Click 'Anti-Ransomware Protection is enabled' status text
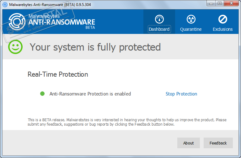 (90, 94)
